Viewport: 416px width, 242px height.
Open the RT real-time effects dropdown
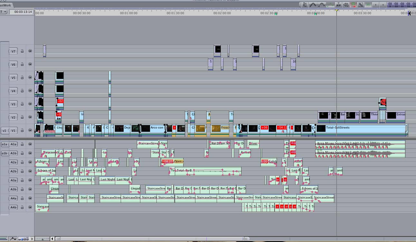pos(3,12)
